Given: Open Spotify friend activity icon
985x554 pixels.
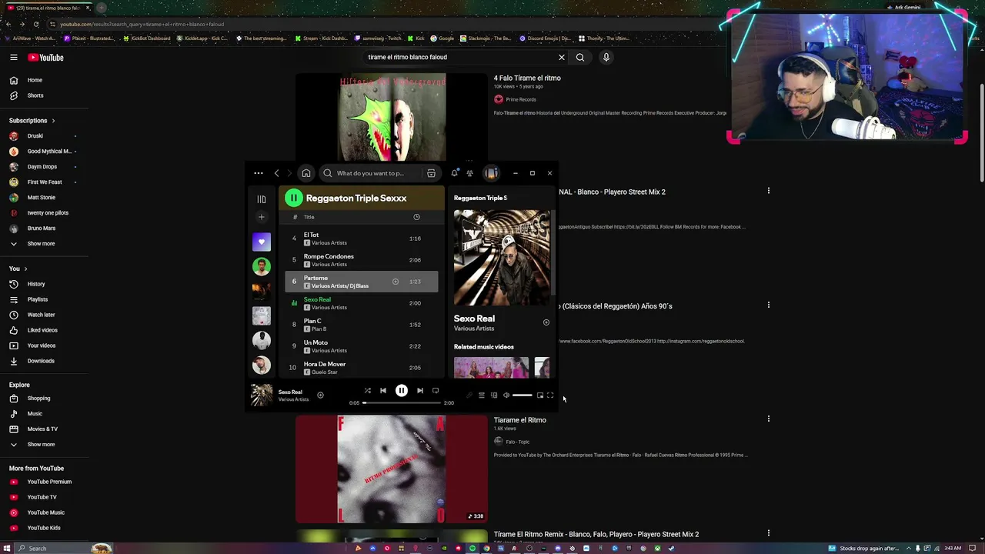Looking at the screenshot, I should click(x=469, y=173).
